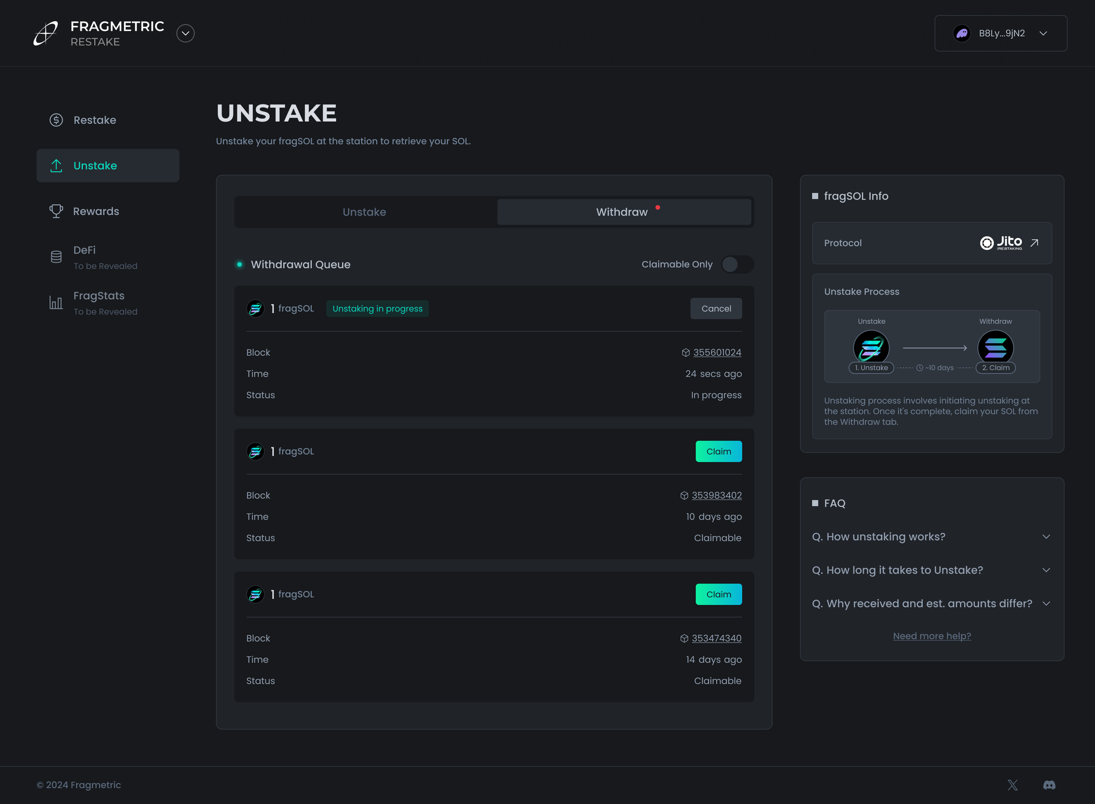
Task: Click the wallet avatar icon
Action: point(962,33)
